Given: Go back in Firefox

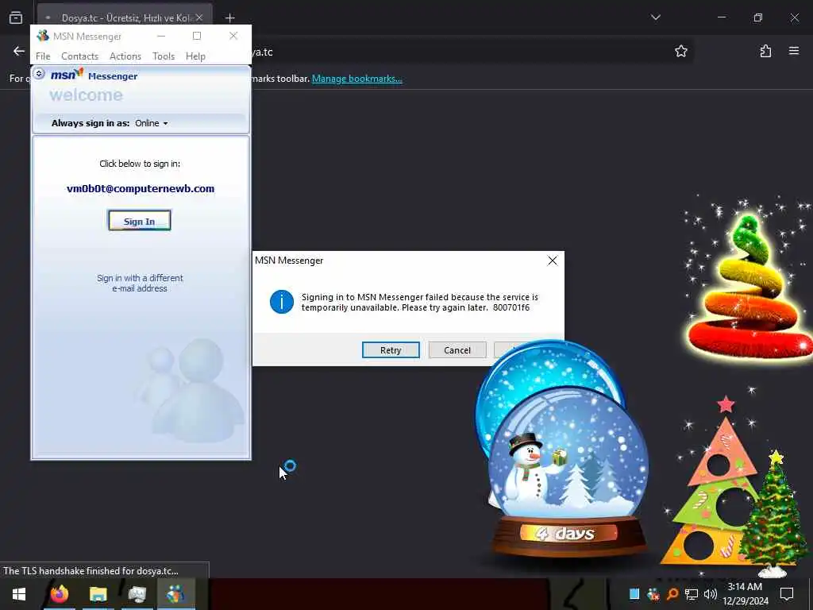Looking at the screenshot, I should (19, 51).
